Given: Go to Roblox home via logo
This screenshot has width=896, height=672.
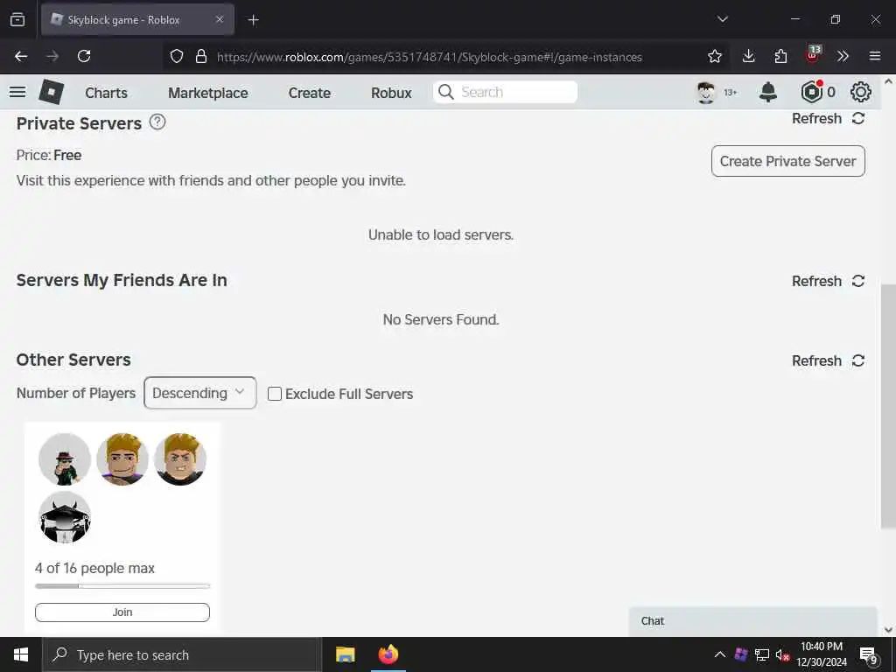Looking at the screenshot, I should click(x=51, y=91).
